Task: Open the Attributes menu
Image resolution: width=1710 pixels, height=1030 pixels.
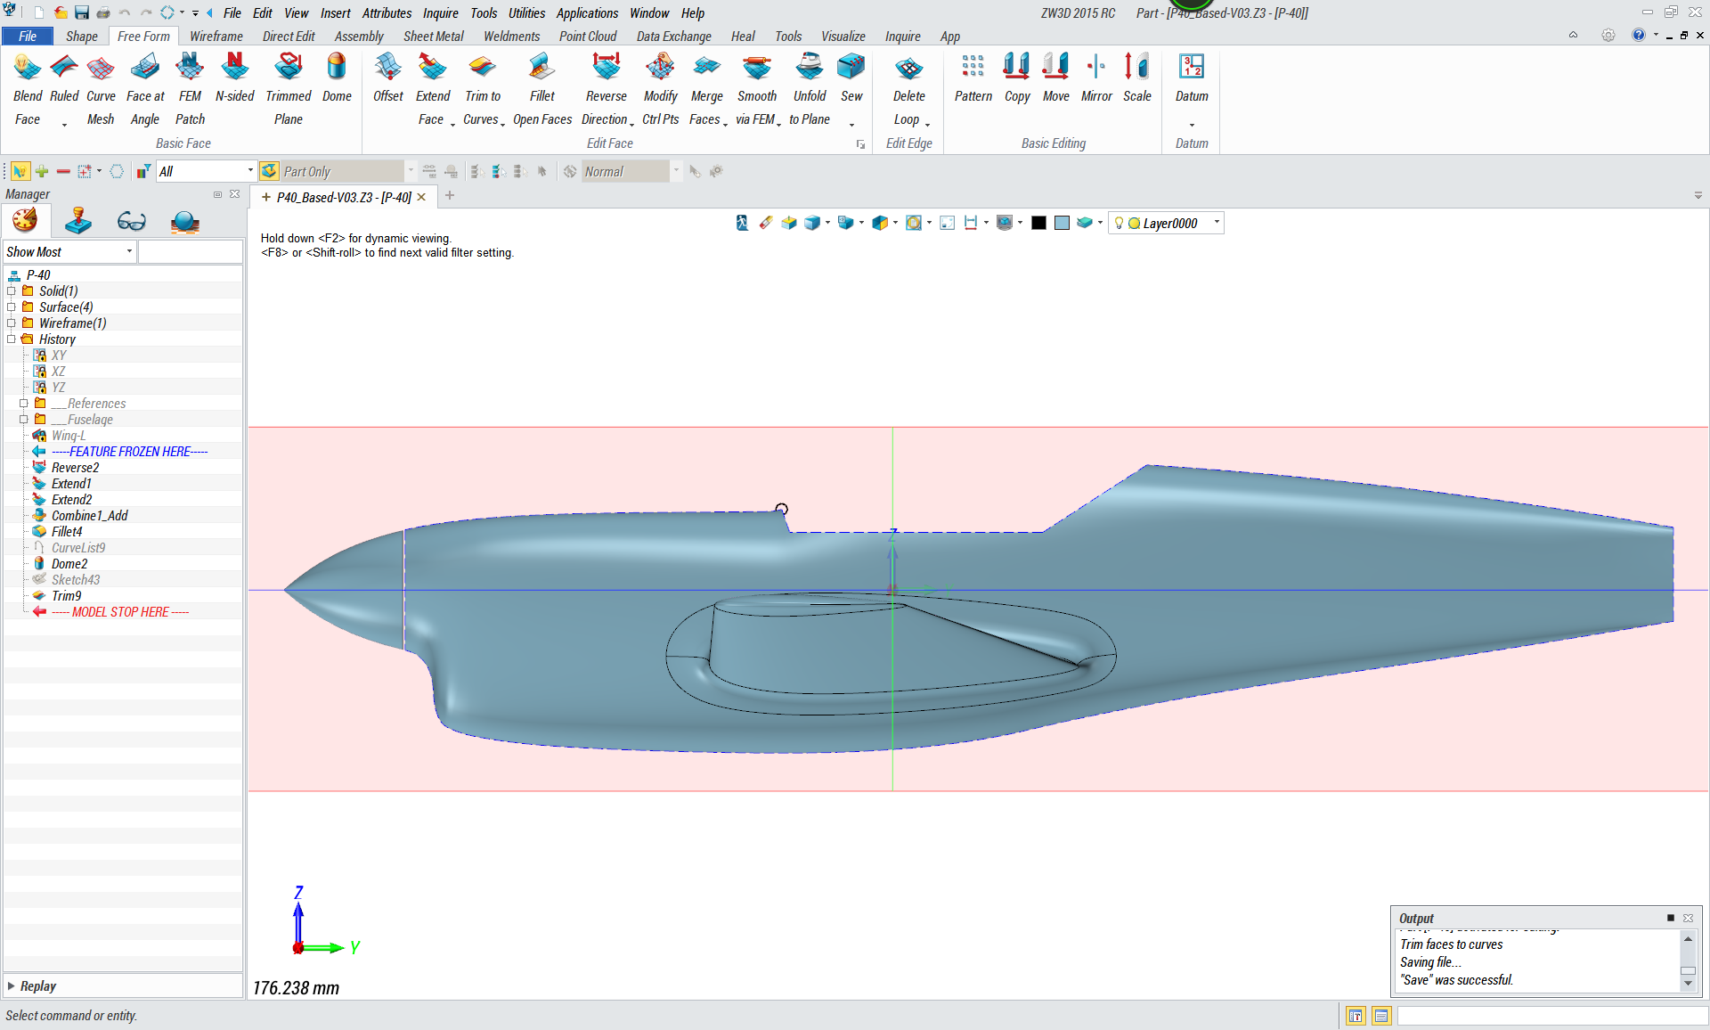Action: tap(387, 12)
